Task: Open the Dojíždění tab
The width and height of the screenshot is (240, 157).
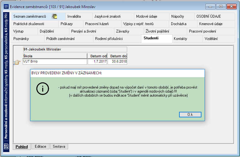Action: tap(53, 31)
